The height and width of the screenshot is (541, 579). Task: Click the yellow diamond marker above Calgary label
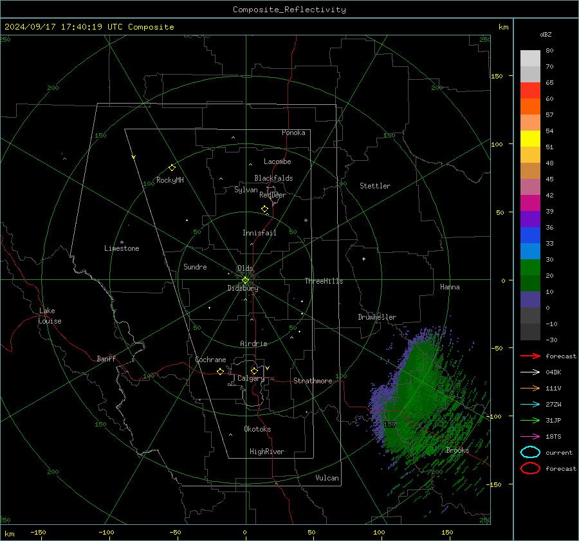click(x=254, y=371)
